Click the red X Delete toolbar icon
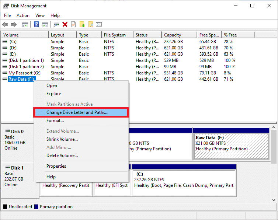Screen dimensions: 278x220 coord(65,25)
